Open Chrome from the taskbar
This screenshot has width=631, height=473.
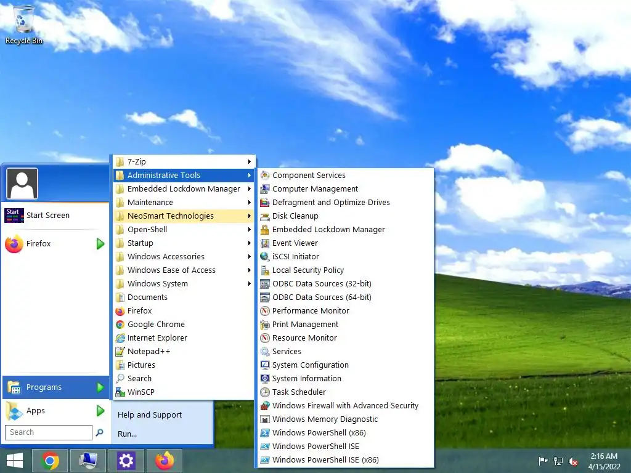pyautogui.click(x=50, y=461)
